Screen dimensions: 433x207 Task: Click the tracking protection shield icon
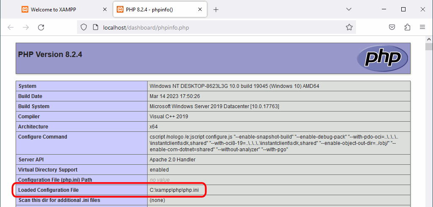tap(84, 27)
